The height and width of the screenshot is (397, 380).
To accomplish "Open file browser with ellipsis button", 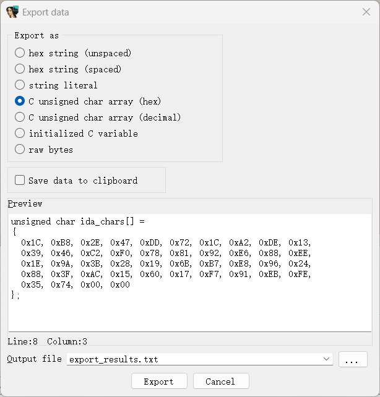I will point(353,359).
